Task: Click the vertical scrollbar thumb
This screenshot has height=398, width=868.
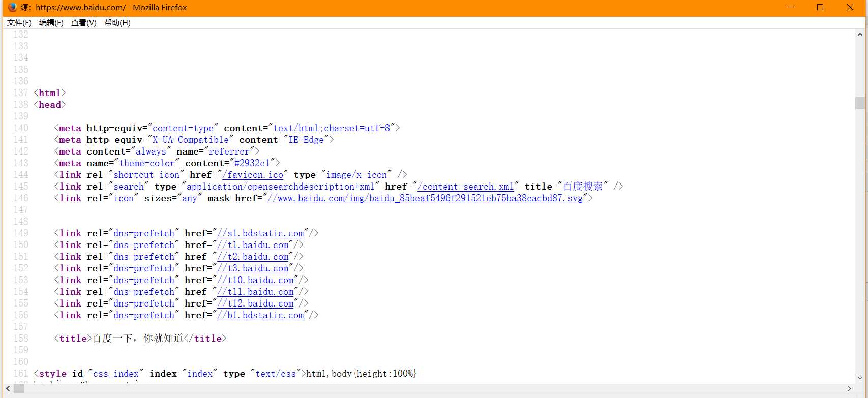Action: pyautogui.click(x=860, y=103)
